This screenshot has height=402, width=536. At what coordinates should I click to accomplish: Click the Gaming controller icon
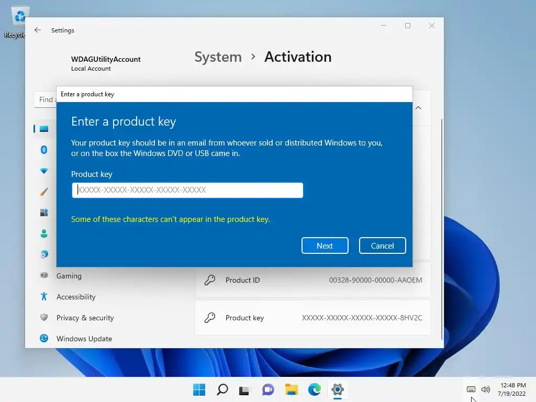click(44, 275)
